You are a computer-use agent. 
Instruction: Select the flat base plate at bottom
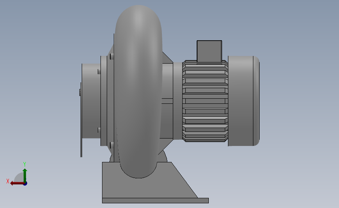click(x=155, y=201)
